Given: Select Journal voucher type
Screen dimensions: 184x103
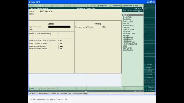Looking at the screenshot, I should [126, 23].
